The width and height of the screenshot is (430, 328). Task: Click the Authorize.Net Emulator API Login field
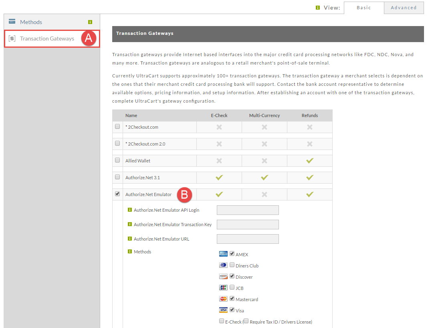(248, 210)
